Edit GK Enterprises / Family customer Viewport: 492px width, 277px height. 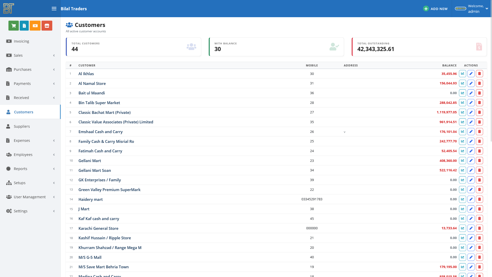pos(471,180)
